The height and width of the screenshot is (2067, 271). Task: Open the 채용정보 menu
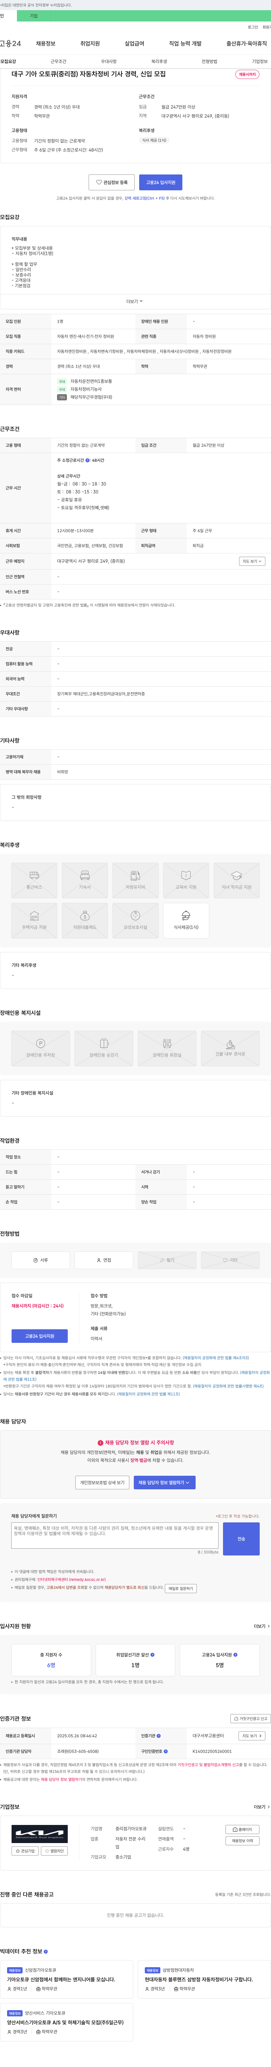click(46, 43)
